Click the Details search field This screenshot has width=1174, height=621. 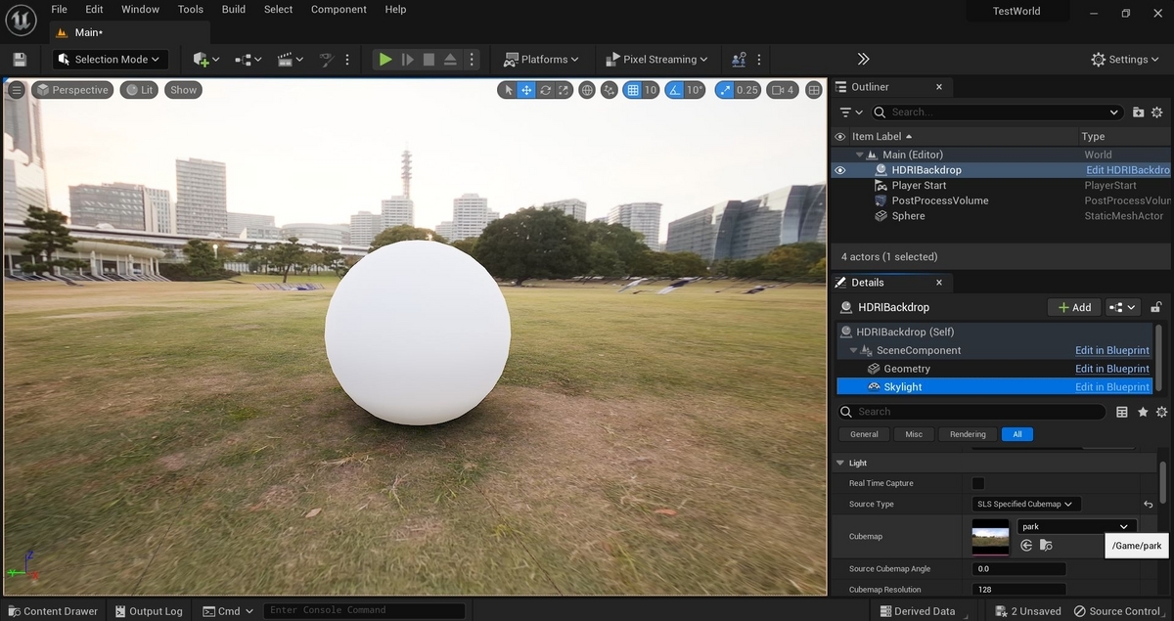click(971, 412)
